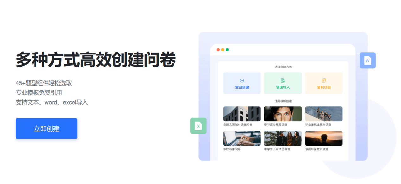The image size is (401, 184).
Task: Open 创建文明城市调查问卷 template thumbnail
Action: 242,114
